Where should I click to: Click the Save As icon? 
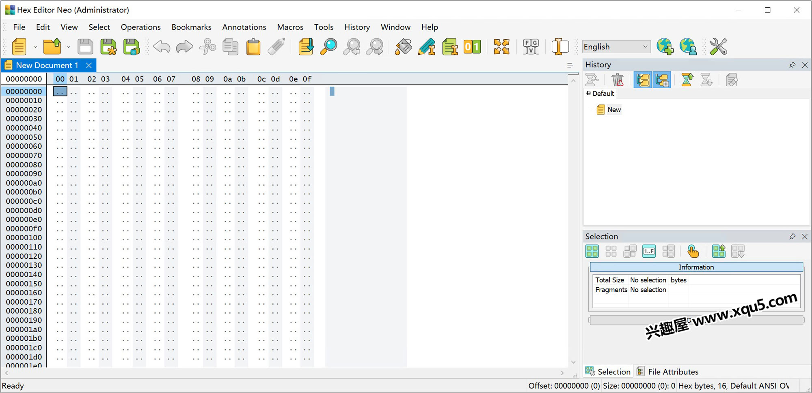tap(108, 47)
